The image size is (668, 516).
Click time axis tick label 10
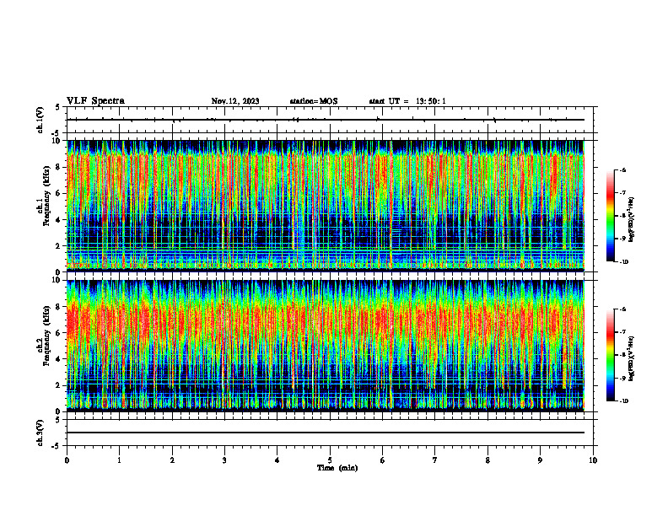(593, 460)
